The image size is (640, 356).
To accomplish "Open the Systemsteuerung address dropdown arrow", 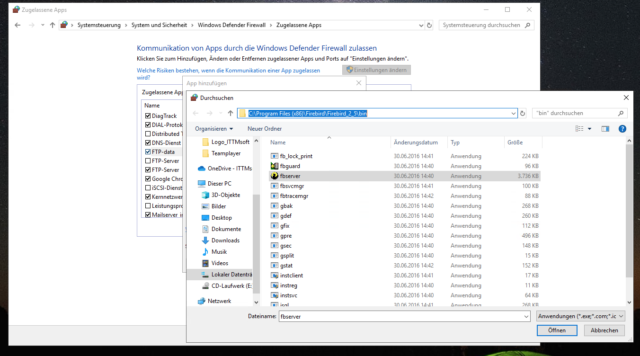I will pos(421,25).
